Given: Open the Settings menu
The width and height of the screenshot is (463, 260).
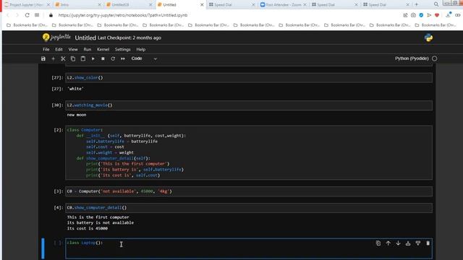Looking at the screenshot, I should pyautogui.click(x=122, y=49).
